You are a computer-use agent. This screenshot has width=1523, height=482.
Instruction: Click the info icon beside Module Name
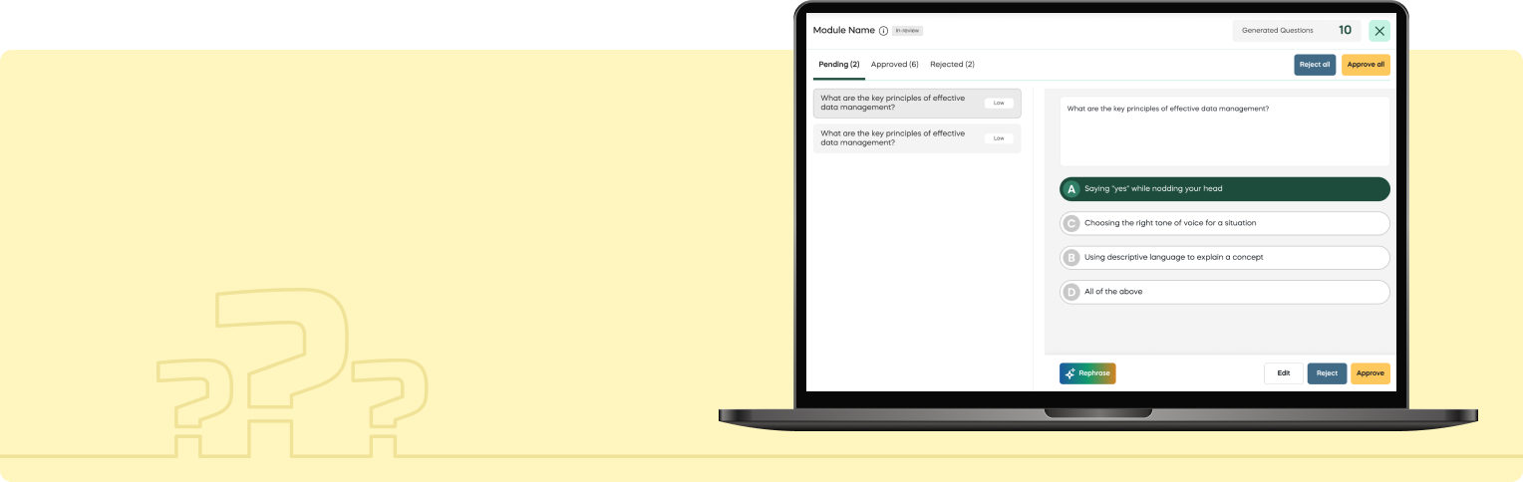click(883, 31)
